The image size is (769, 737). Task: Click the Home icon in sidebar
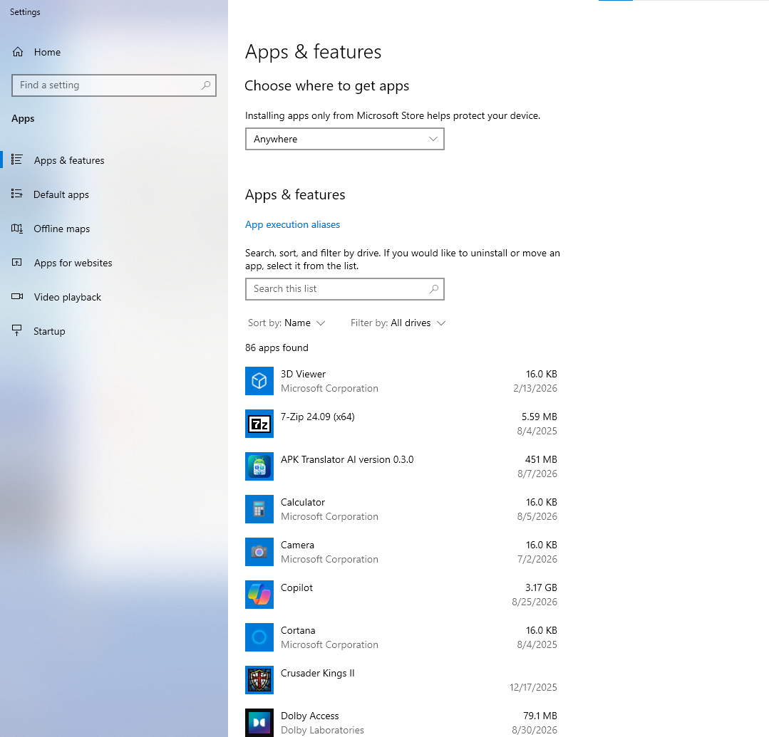click(18, 52)
